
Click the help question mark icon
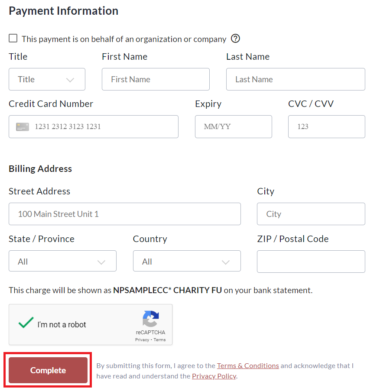pyautogui.click(x=235, y=39)
